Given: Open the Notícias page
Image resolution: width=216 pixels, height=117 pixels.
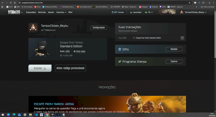Looking at the screenshot, I should coord(42,12).
